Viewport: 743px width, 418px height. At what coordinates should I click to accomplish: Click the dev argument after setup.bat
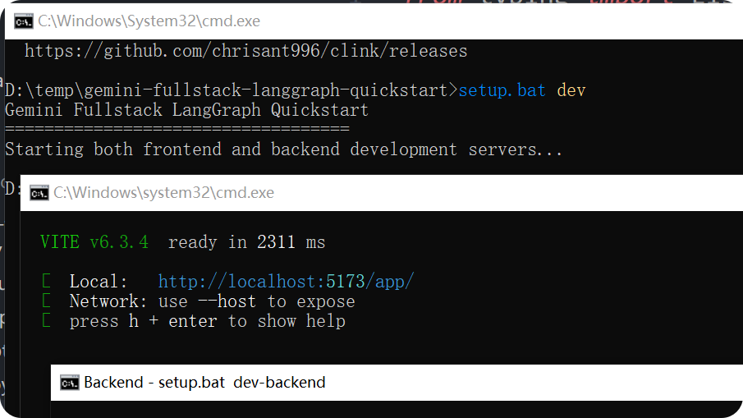pos(571,90)
